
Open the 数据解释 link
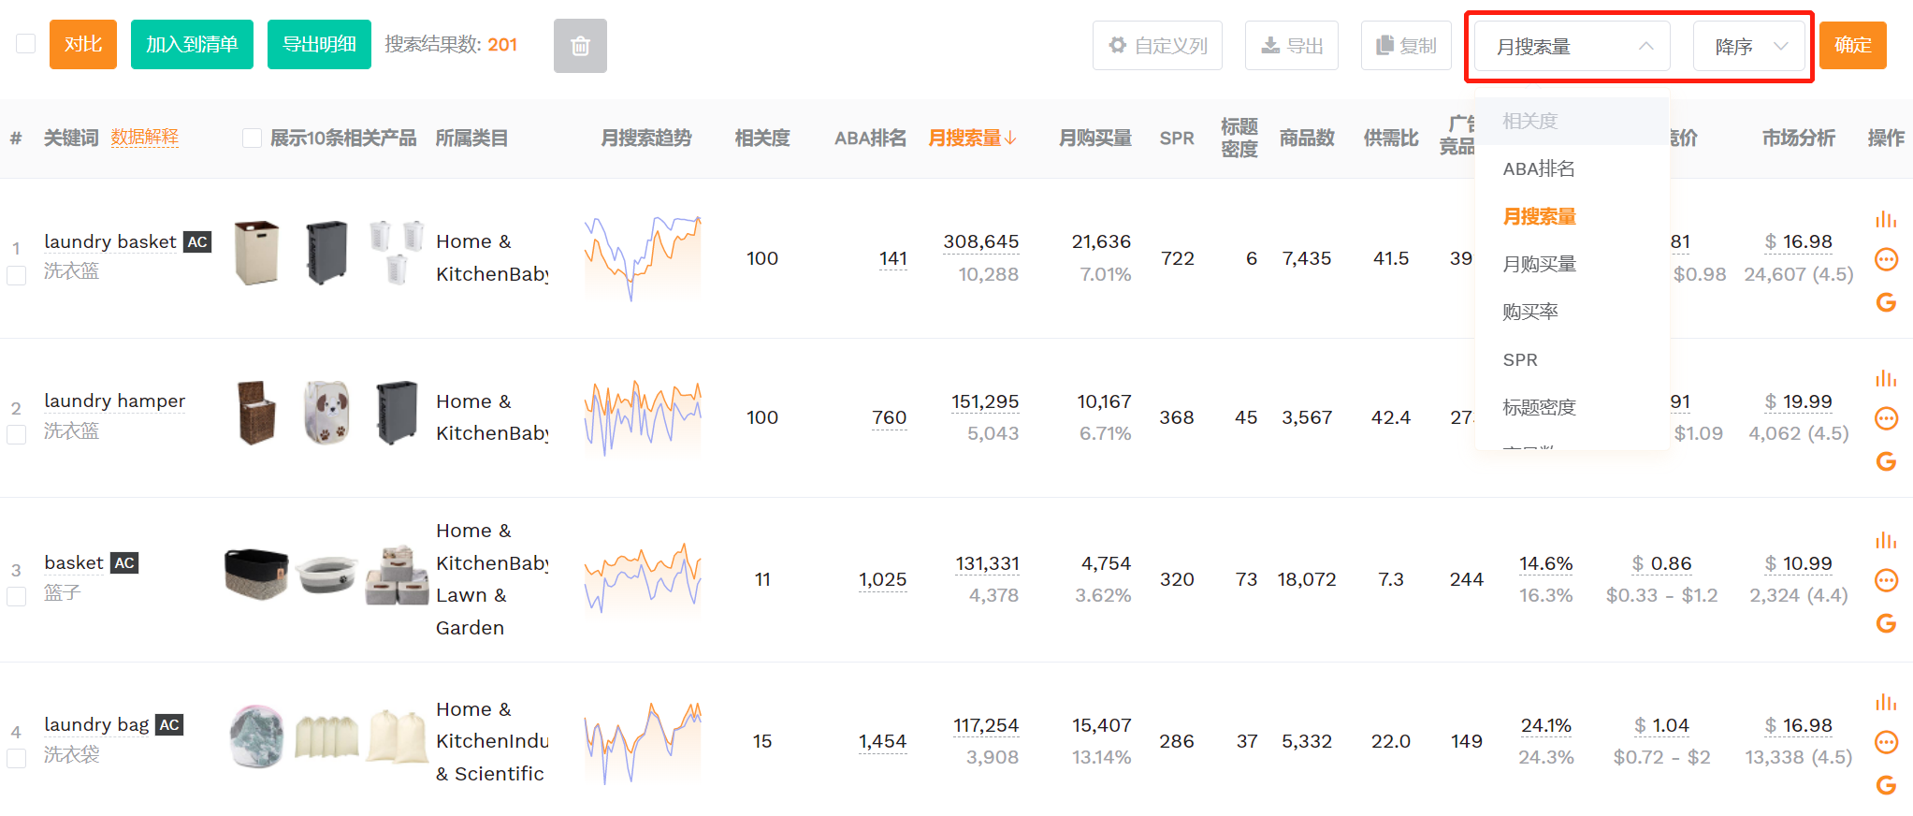pos(145,138)
